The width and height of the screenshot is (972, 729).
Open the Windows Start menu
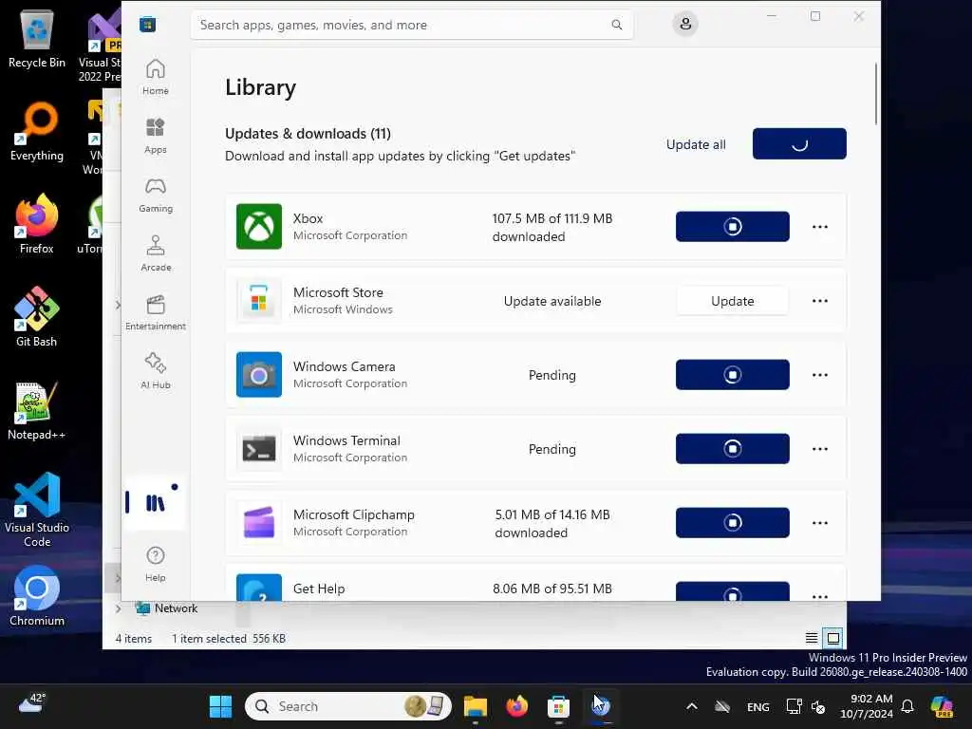point(220,706)
